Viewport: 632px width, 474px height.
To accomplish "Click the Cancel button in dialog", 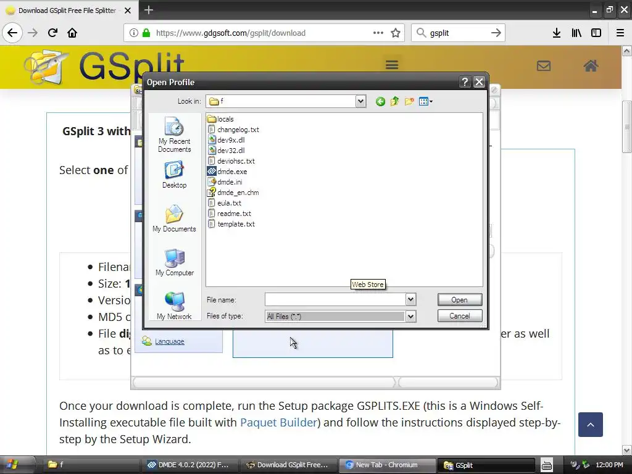I will (x=459, y=316).
